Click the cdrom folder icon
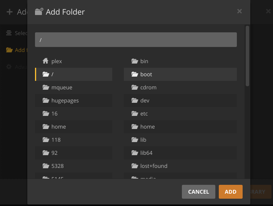The width and height of the screenshot is (273, 206). pos(135,87)
